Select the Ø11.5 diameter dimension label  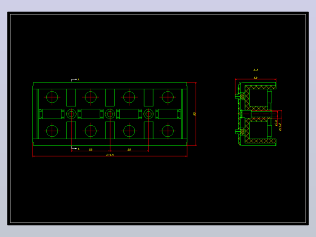(280, 127)
